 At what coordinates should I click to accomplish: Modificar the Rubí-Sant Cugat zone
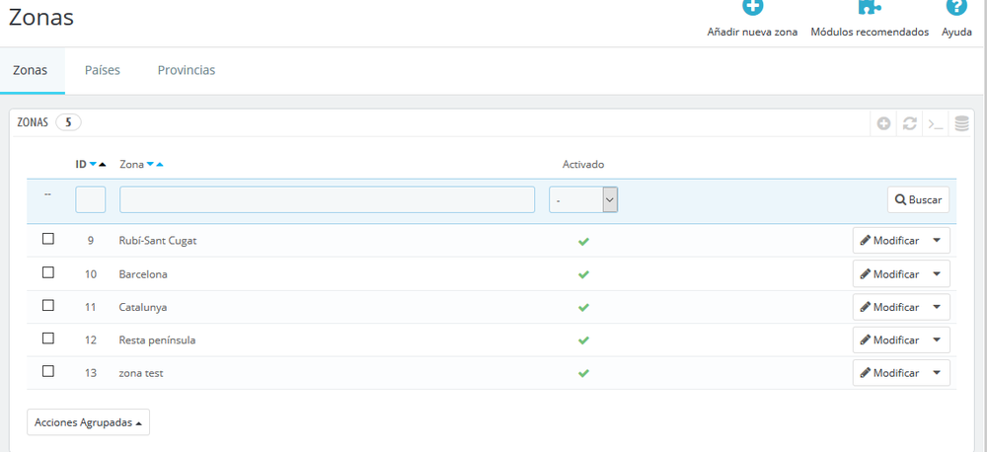click(x=889, y=241)
